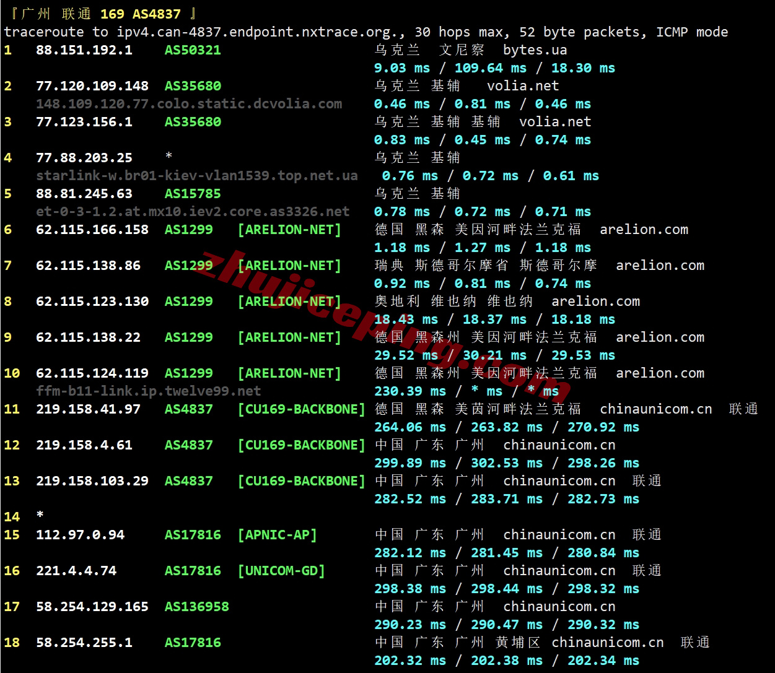
Task: Select hop 1 IP address 88.151.192.1
Action: coord(84,50)
